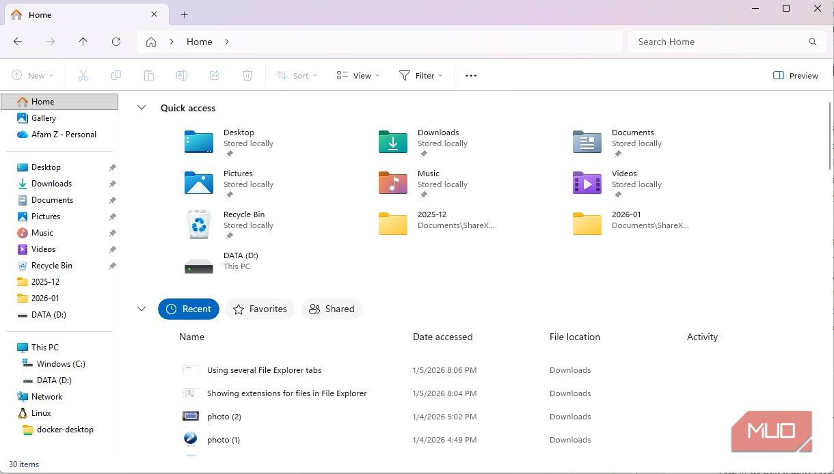
Task: Sort by File location column header
Action: click(575, 337)
